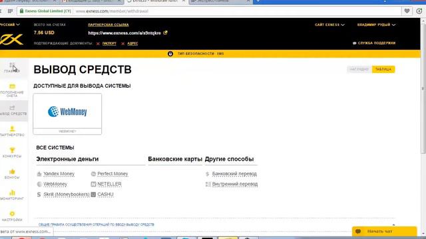426x239 pixels.
Task: Click the 7.56 USD balance
Action: (x=44, y=33)
